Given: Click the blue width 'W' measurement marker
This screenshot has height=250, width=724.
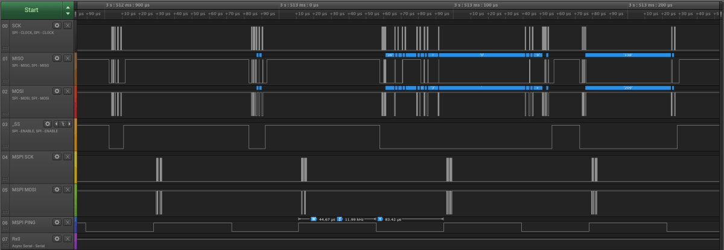Looking at the screenshot, I should [x=314, y=219].
